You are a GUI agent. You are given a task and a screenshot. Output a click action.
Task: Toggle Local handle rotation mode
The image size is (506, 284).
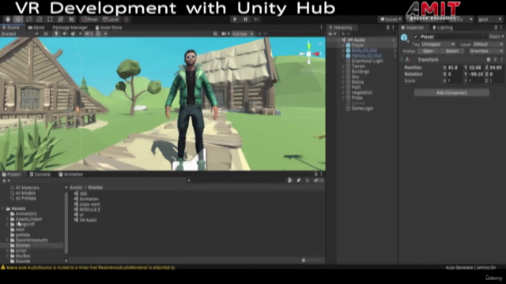tap(111, 19)
